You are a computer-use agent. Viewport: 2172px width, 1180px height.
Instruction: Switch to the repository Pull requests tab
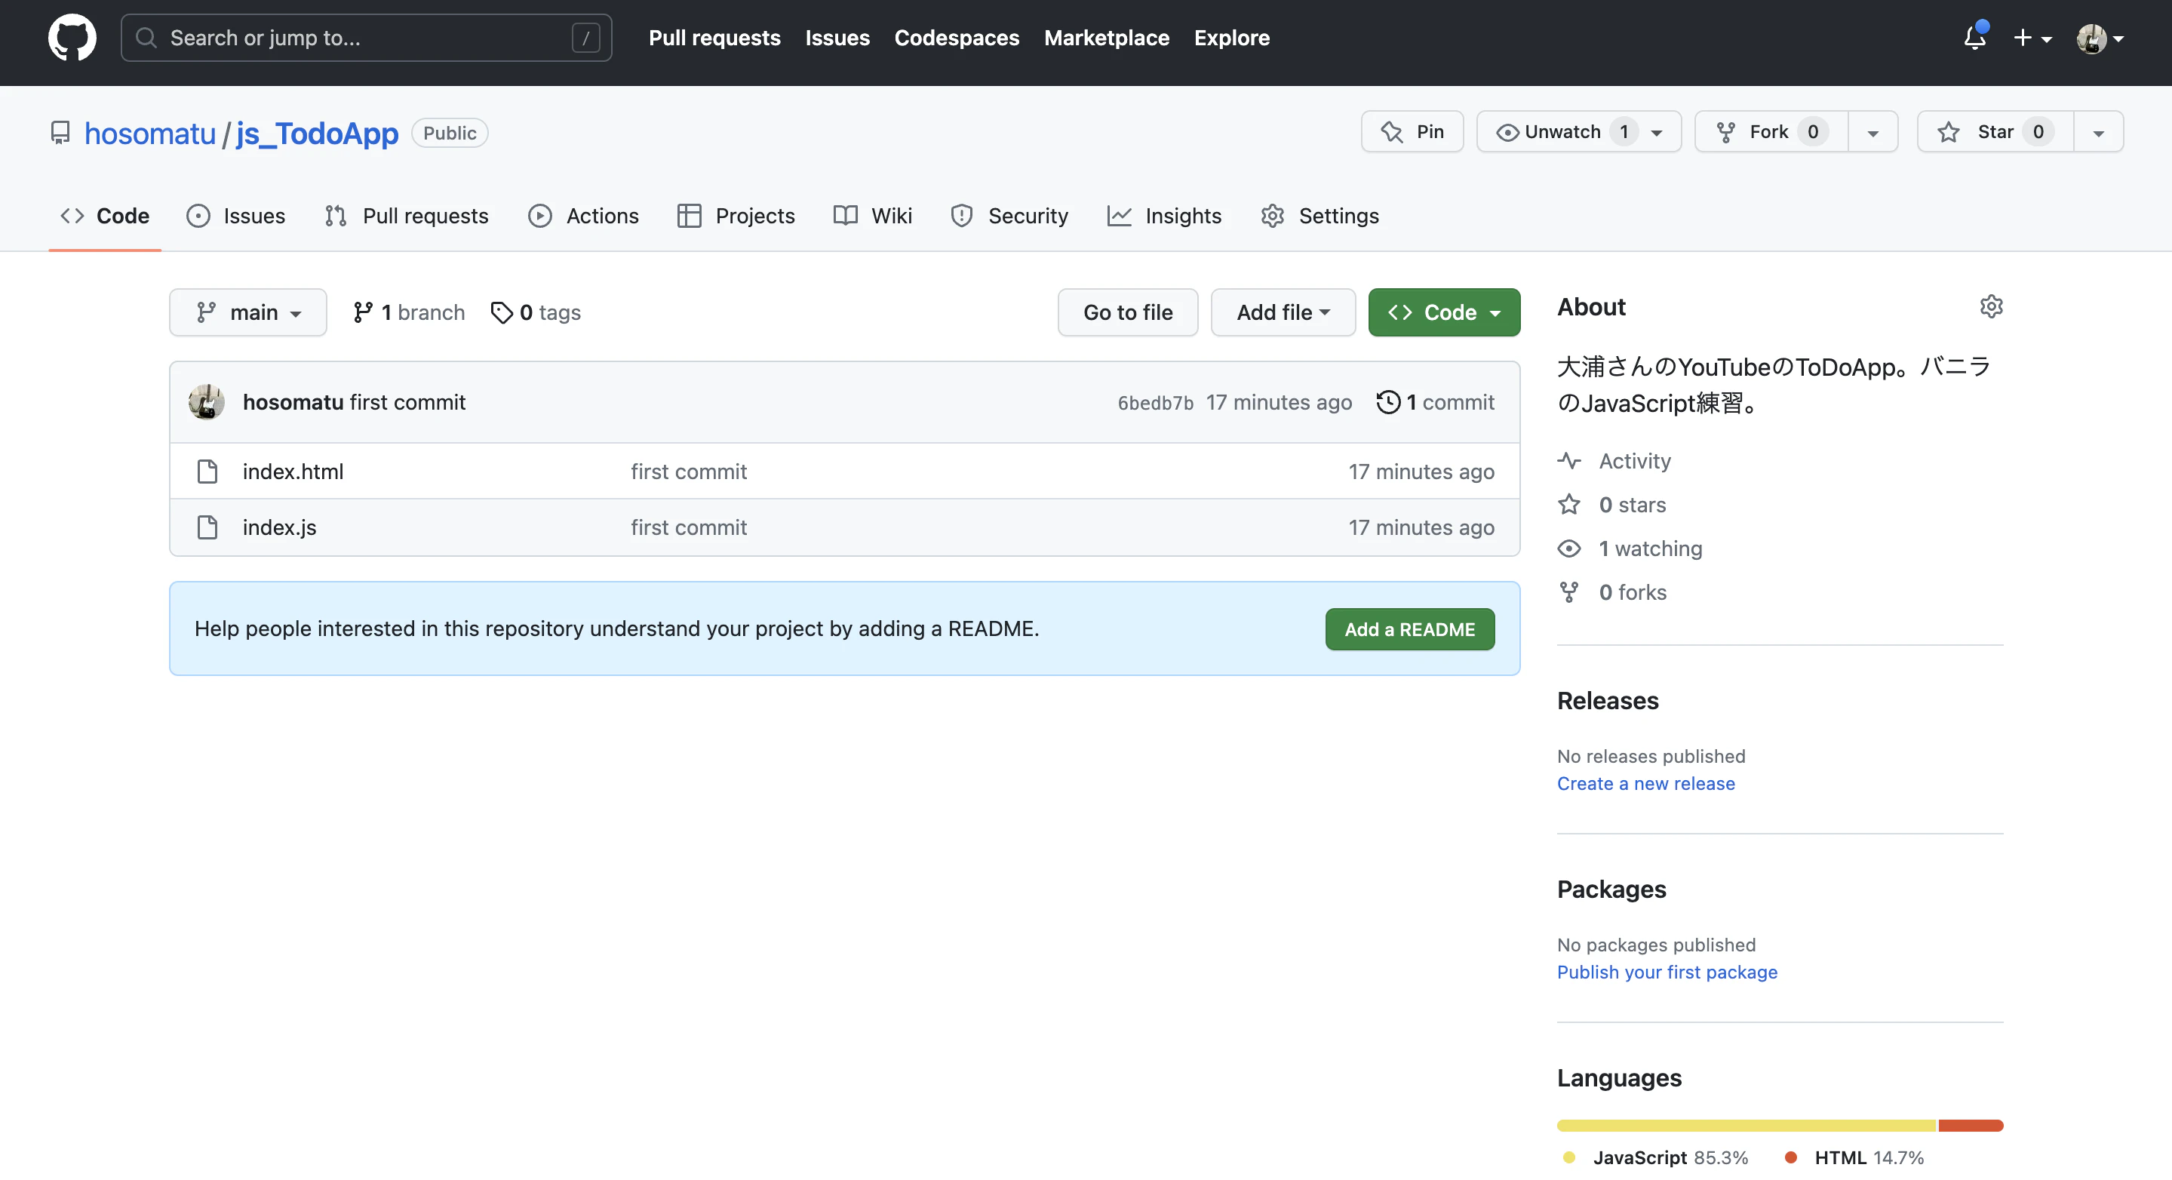pos(407,216)
